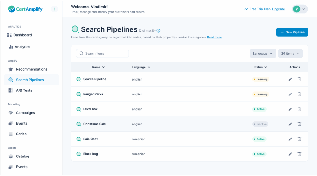Delete the Search Pipeline row via trash icon
This screenshot has width=317, height=176.
point(299,79)
